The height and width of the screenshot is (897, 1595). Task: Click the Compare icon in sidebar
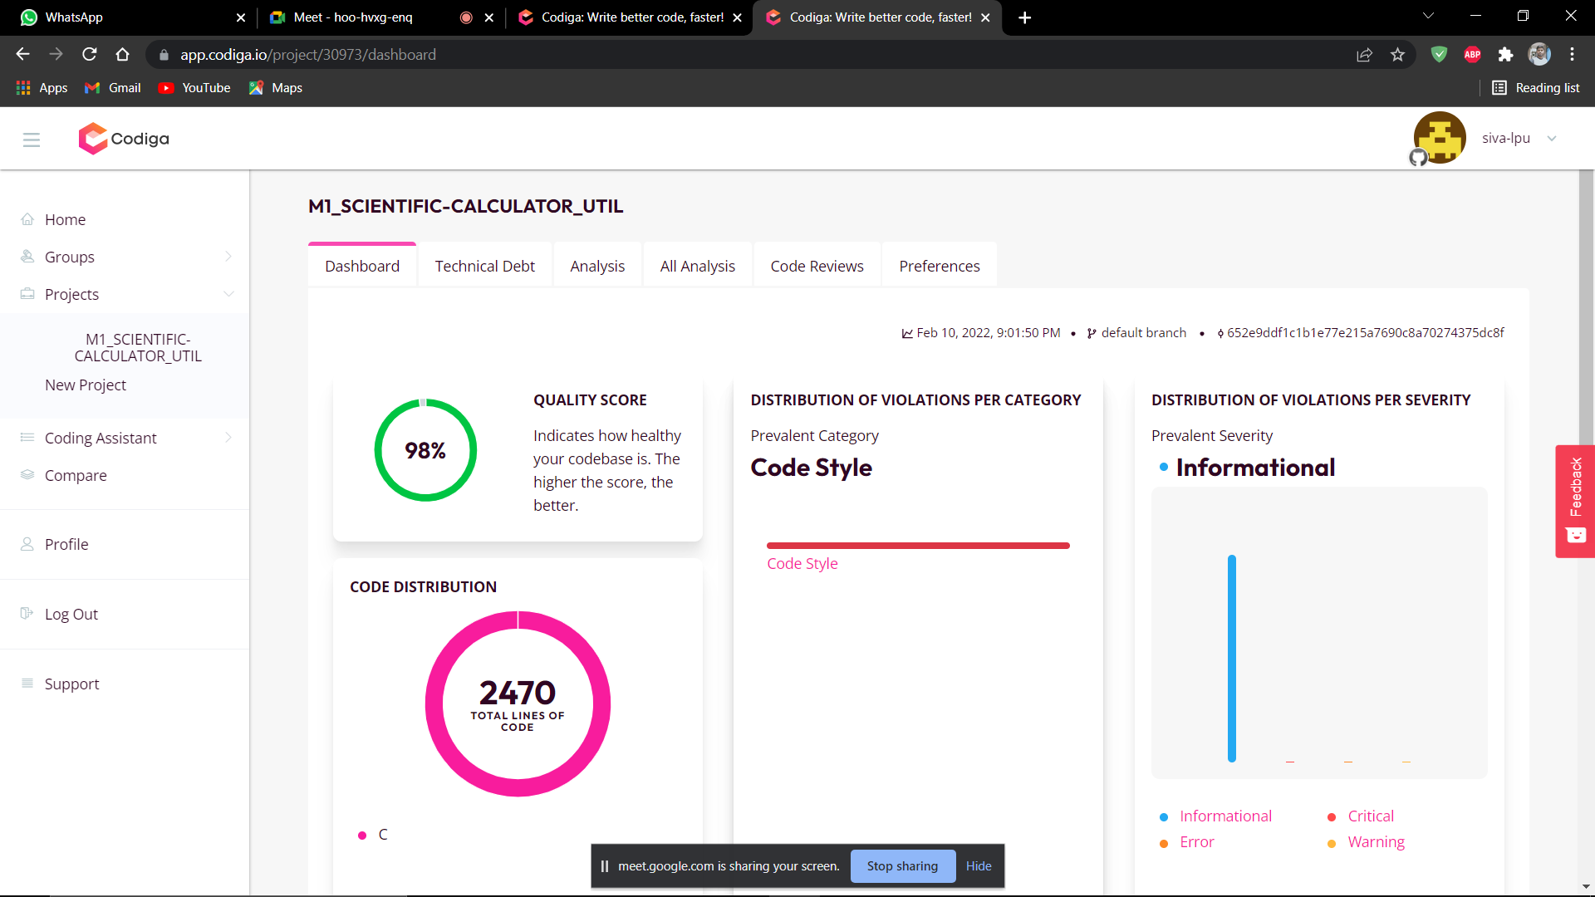coord(27,475)
